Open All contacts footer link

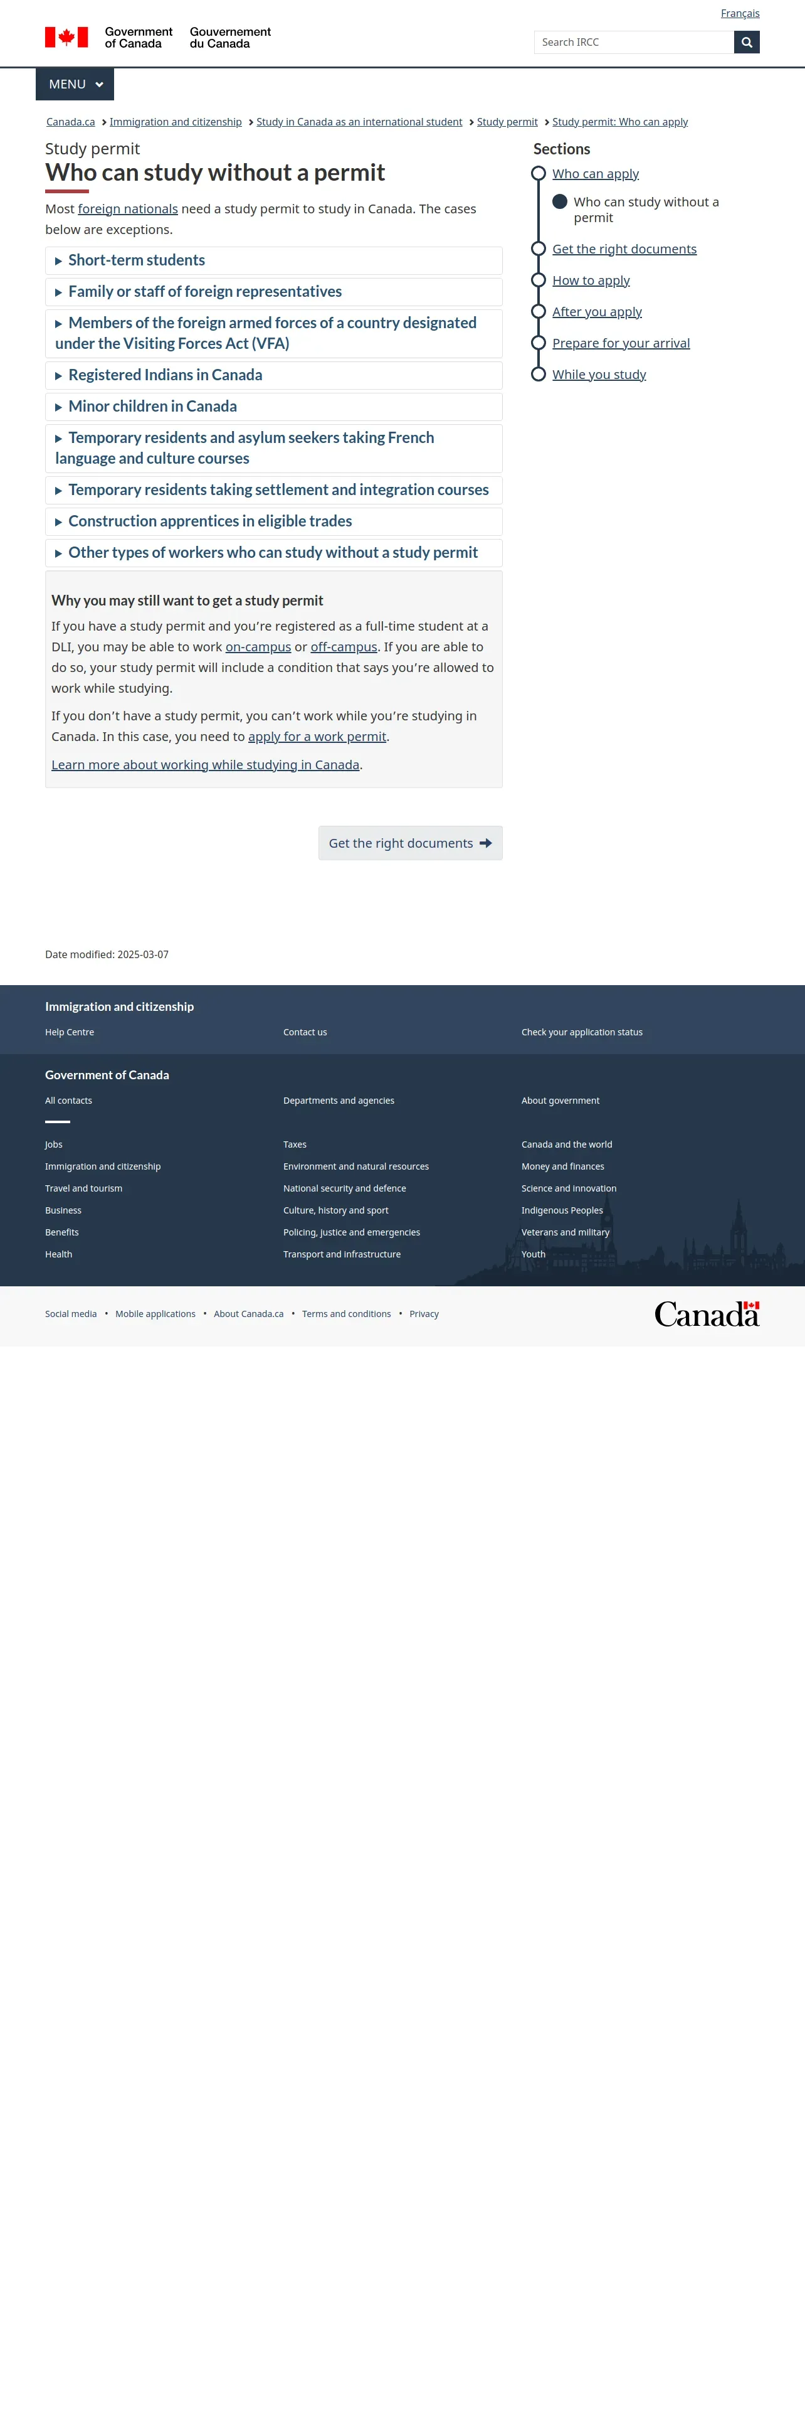[68, 1101]
